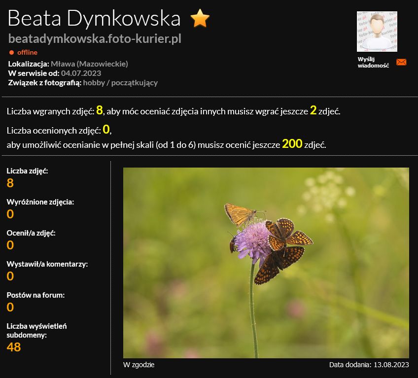Click the 'Wyślij wiadomość' link
Screen dimensions: 418x378
[x=373, y=62]
